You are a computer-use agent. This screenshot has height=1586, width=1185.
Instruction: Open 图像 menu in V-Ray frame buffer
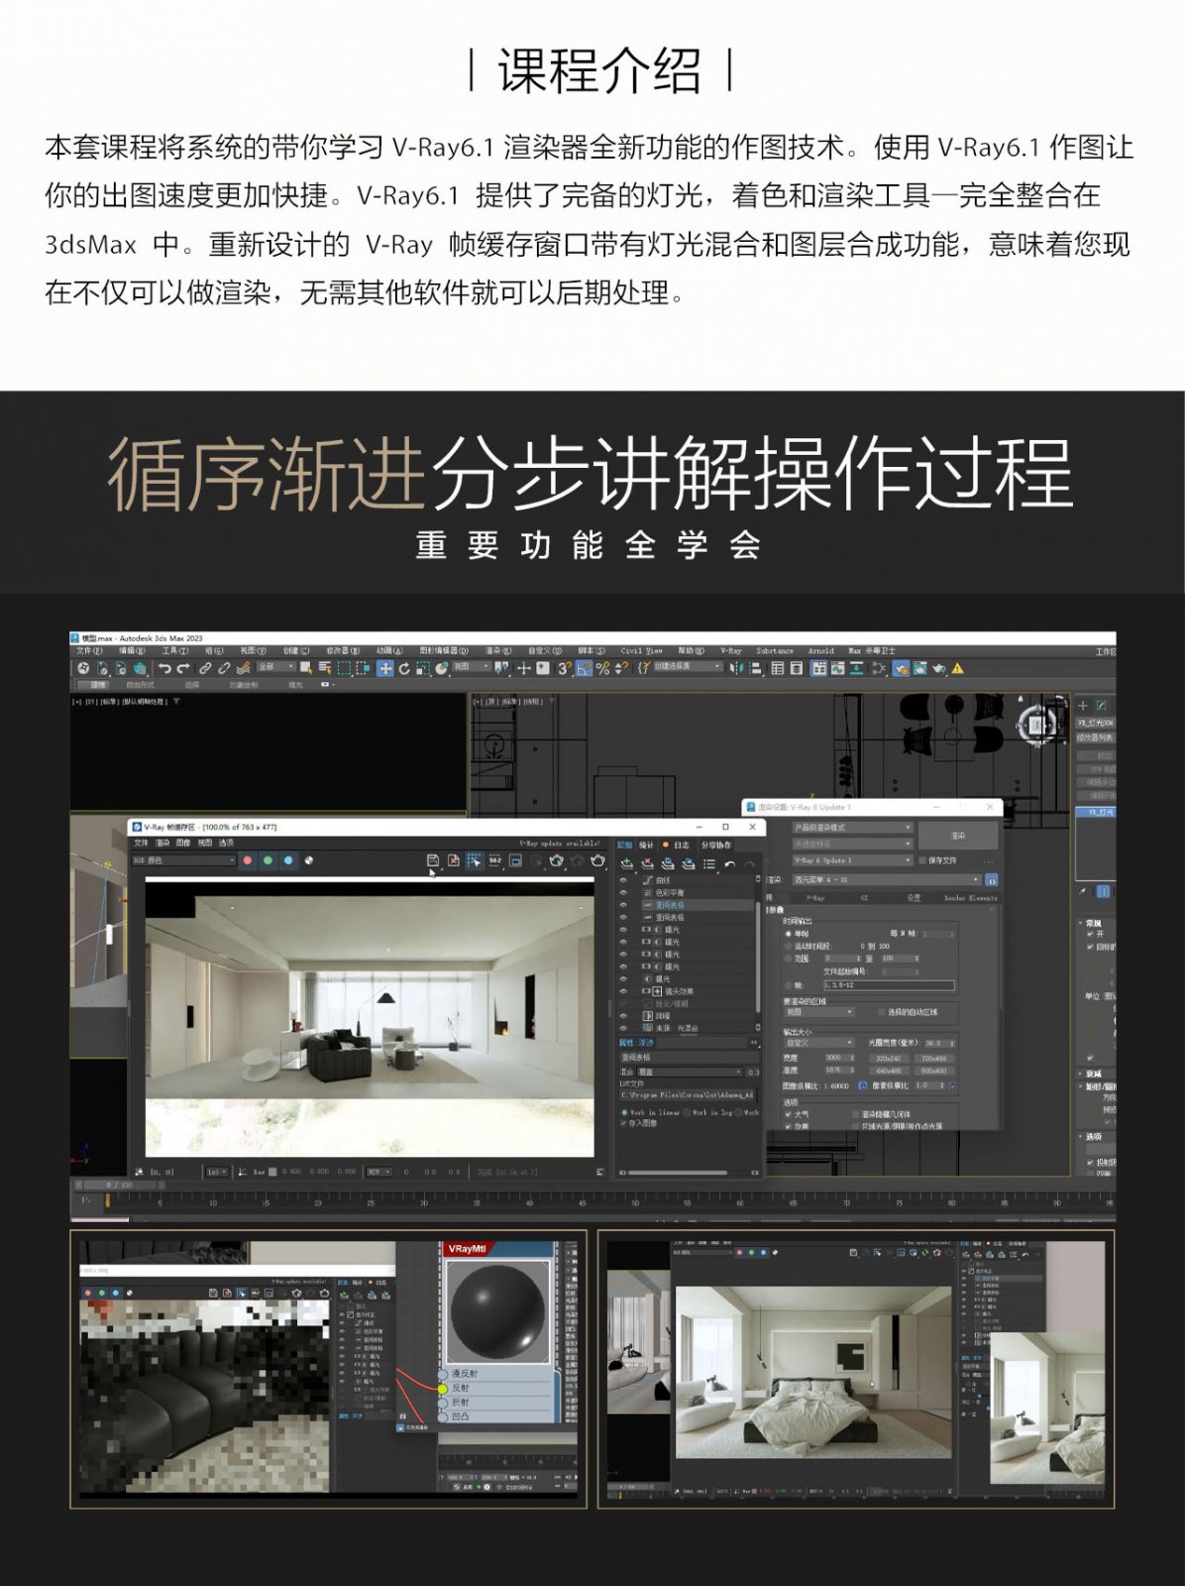[x=183, y=844]
